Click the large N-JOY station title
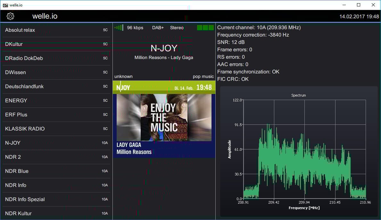This screenshot has width=381, height=220. tap(164, 48)
